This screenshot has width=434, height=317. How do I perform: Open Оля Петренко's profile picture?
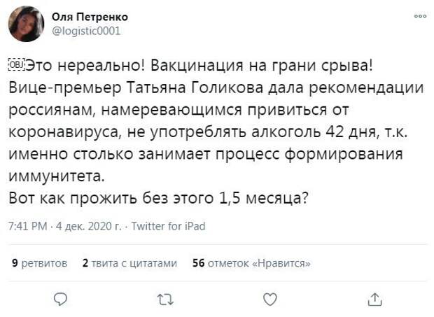(x=27, y=24)
